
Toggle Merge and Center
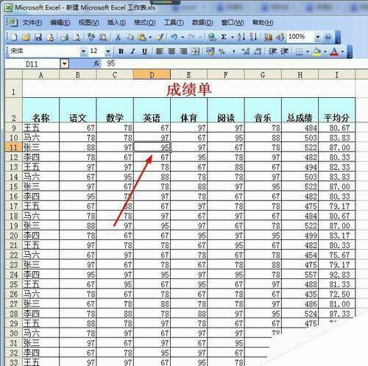click(195, 52)
